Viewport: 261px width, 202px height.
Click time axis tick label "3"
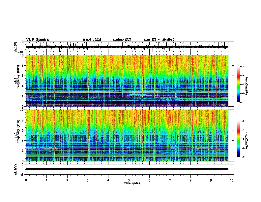(x=88, y=180)
